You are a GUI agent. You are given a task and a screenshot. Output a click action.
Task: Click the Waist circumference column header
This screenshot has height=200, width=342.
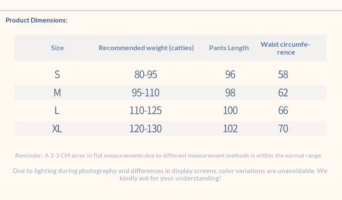pos(285,48)
